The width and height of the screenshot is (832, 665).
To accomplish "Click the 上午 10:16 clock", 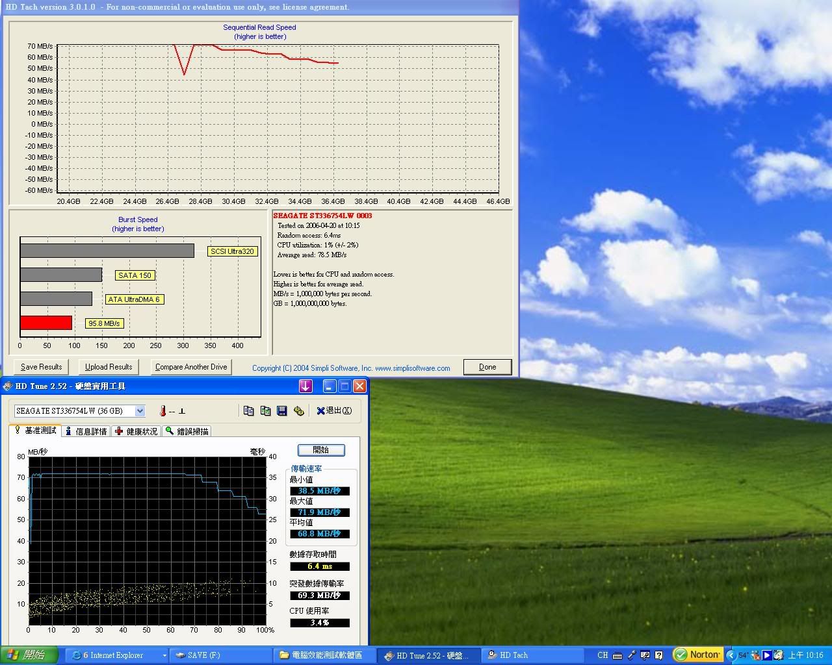I will (806, 655).
